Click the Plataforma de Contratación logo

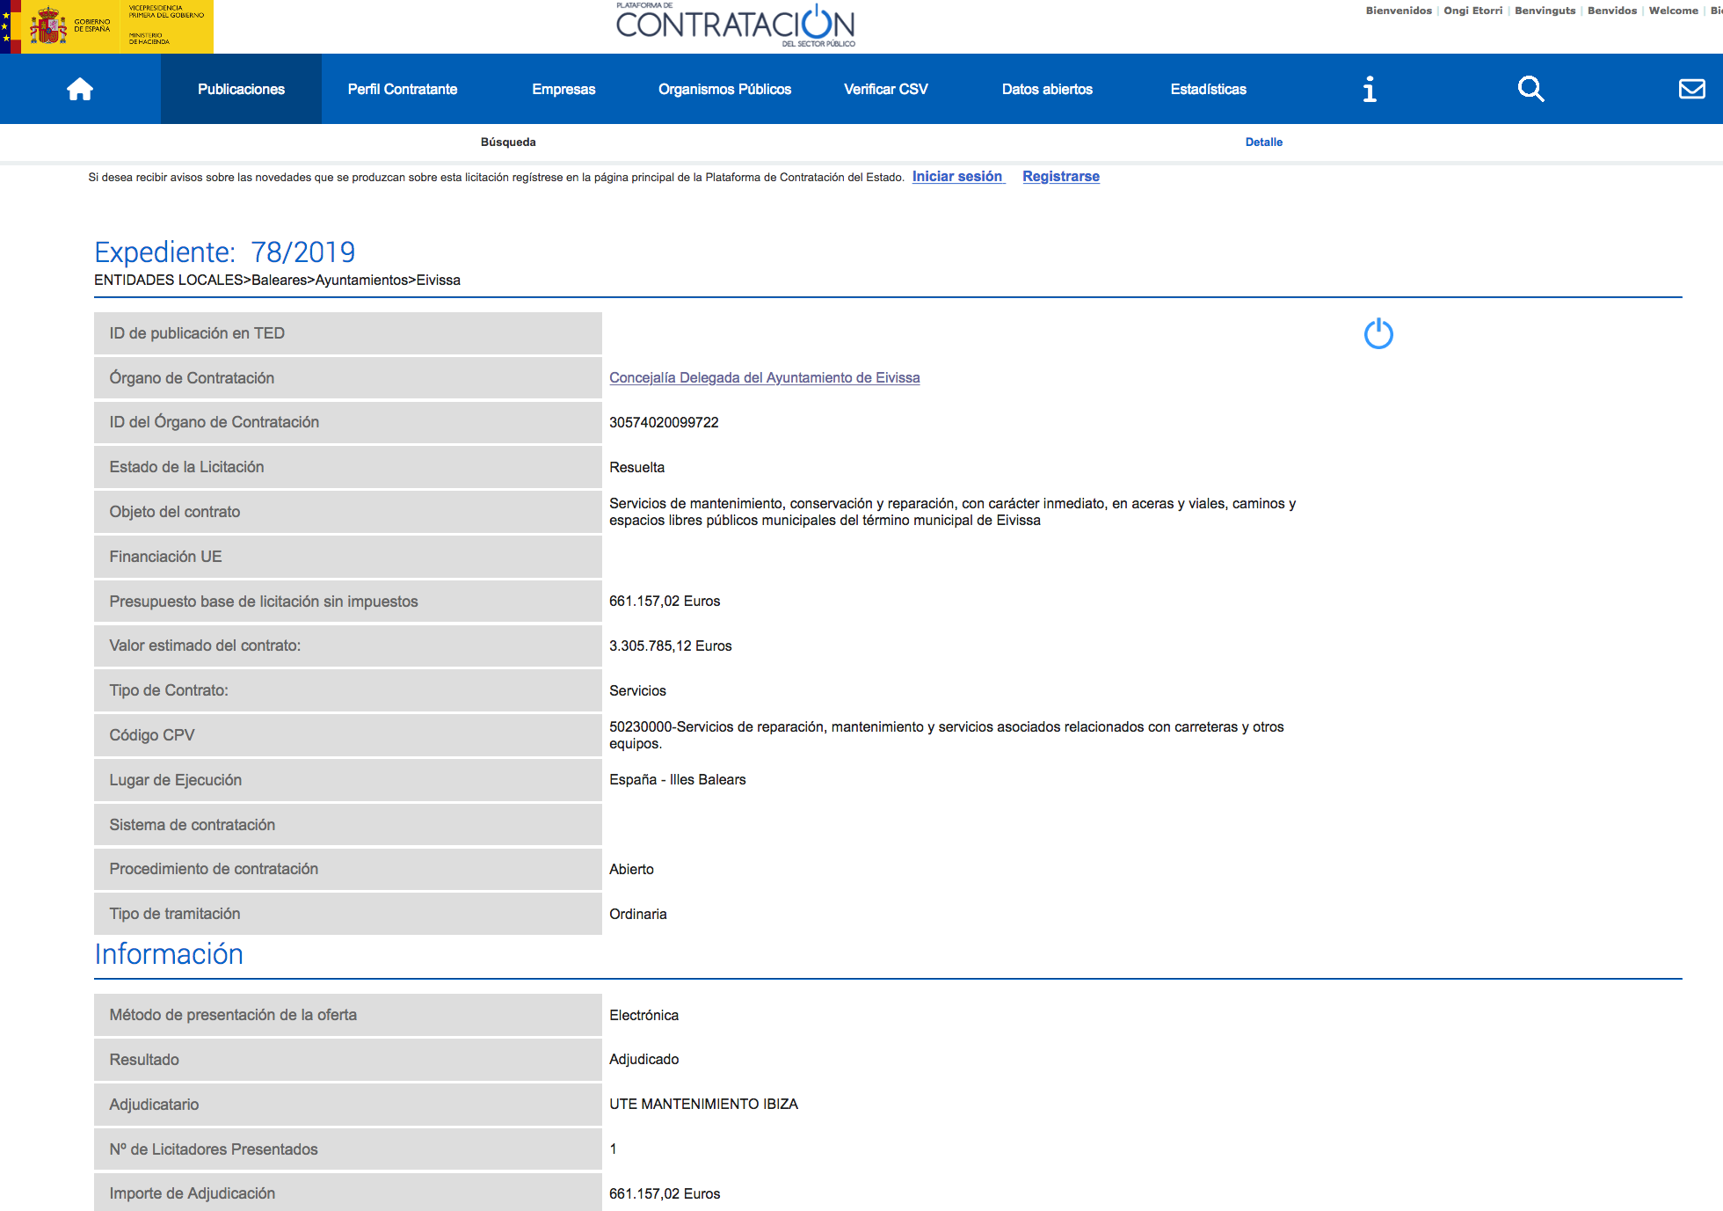[x=736, y=25]
